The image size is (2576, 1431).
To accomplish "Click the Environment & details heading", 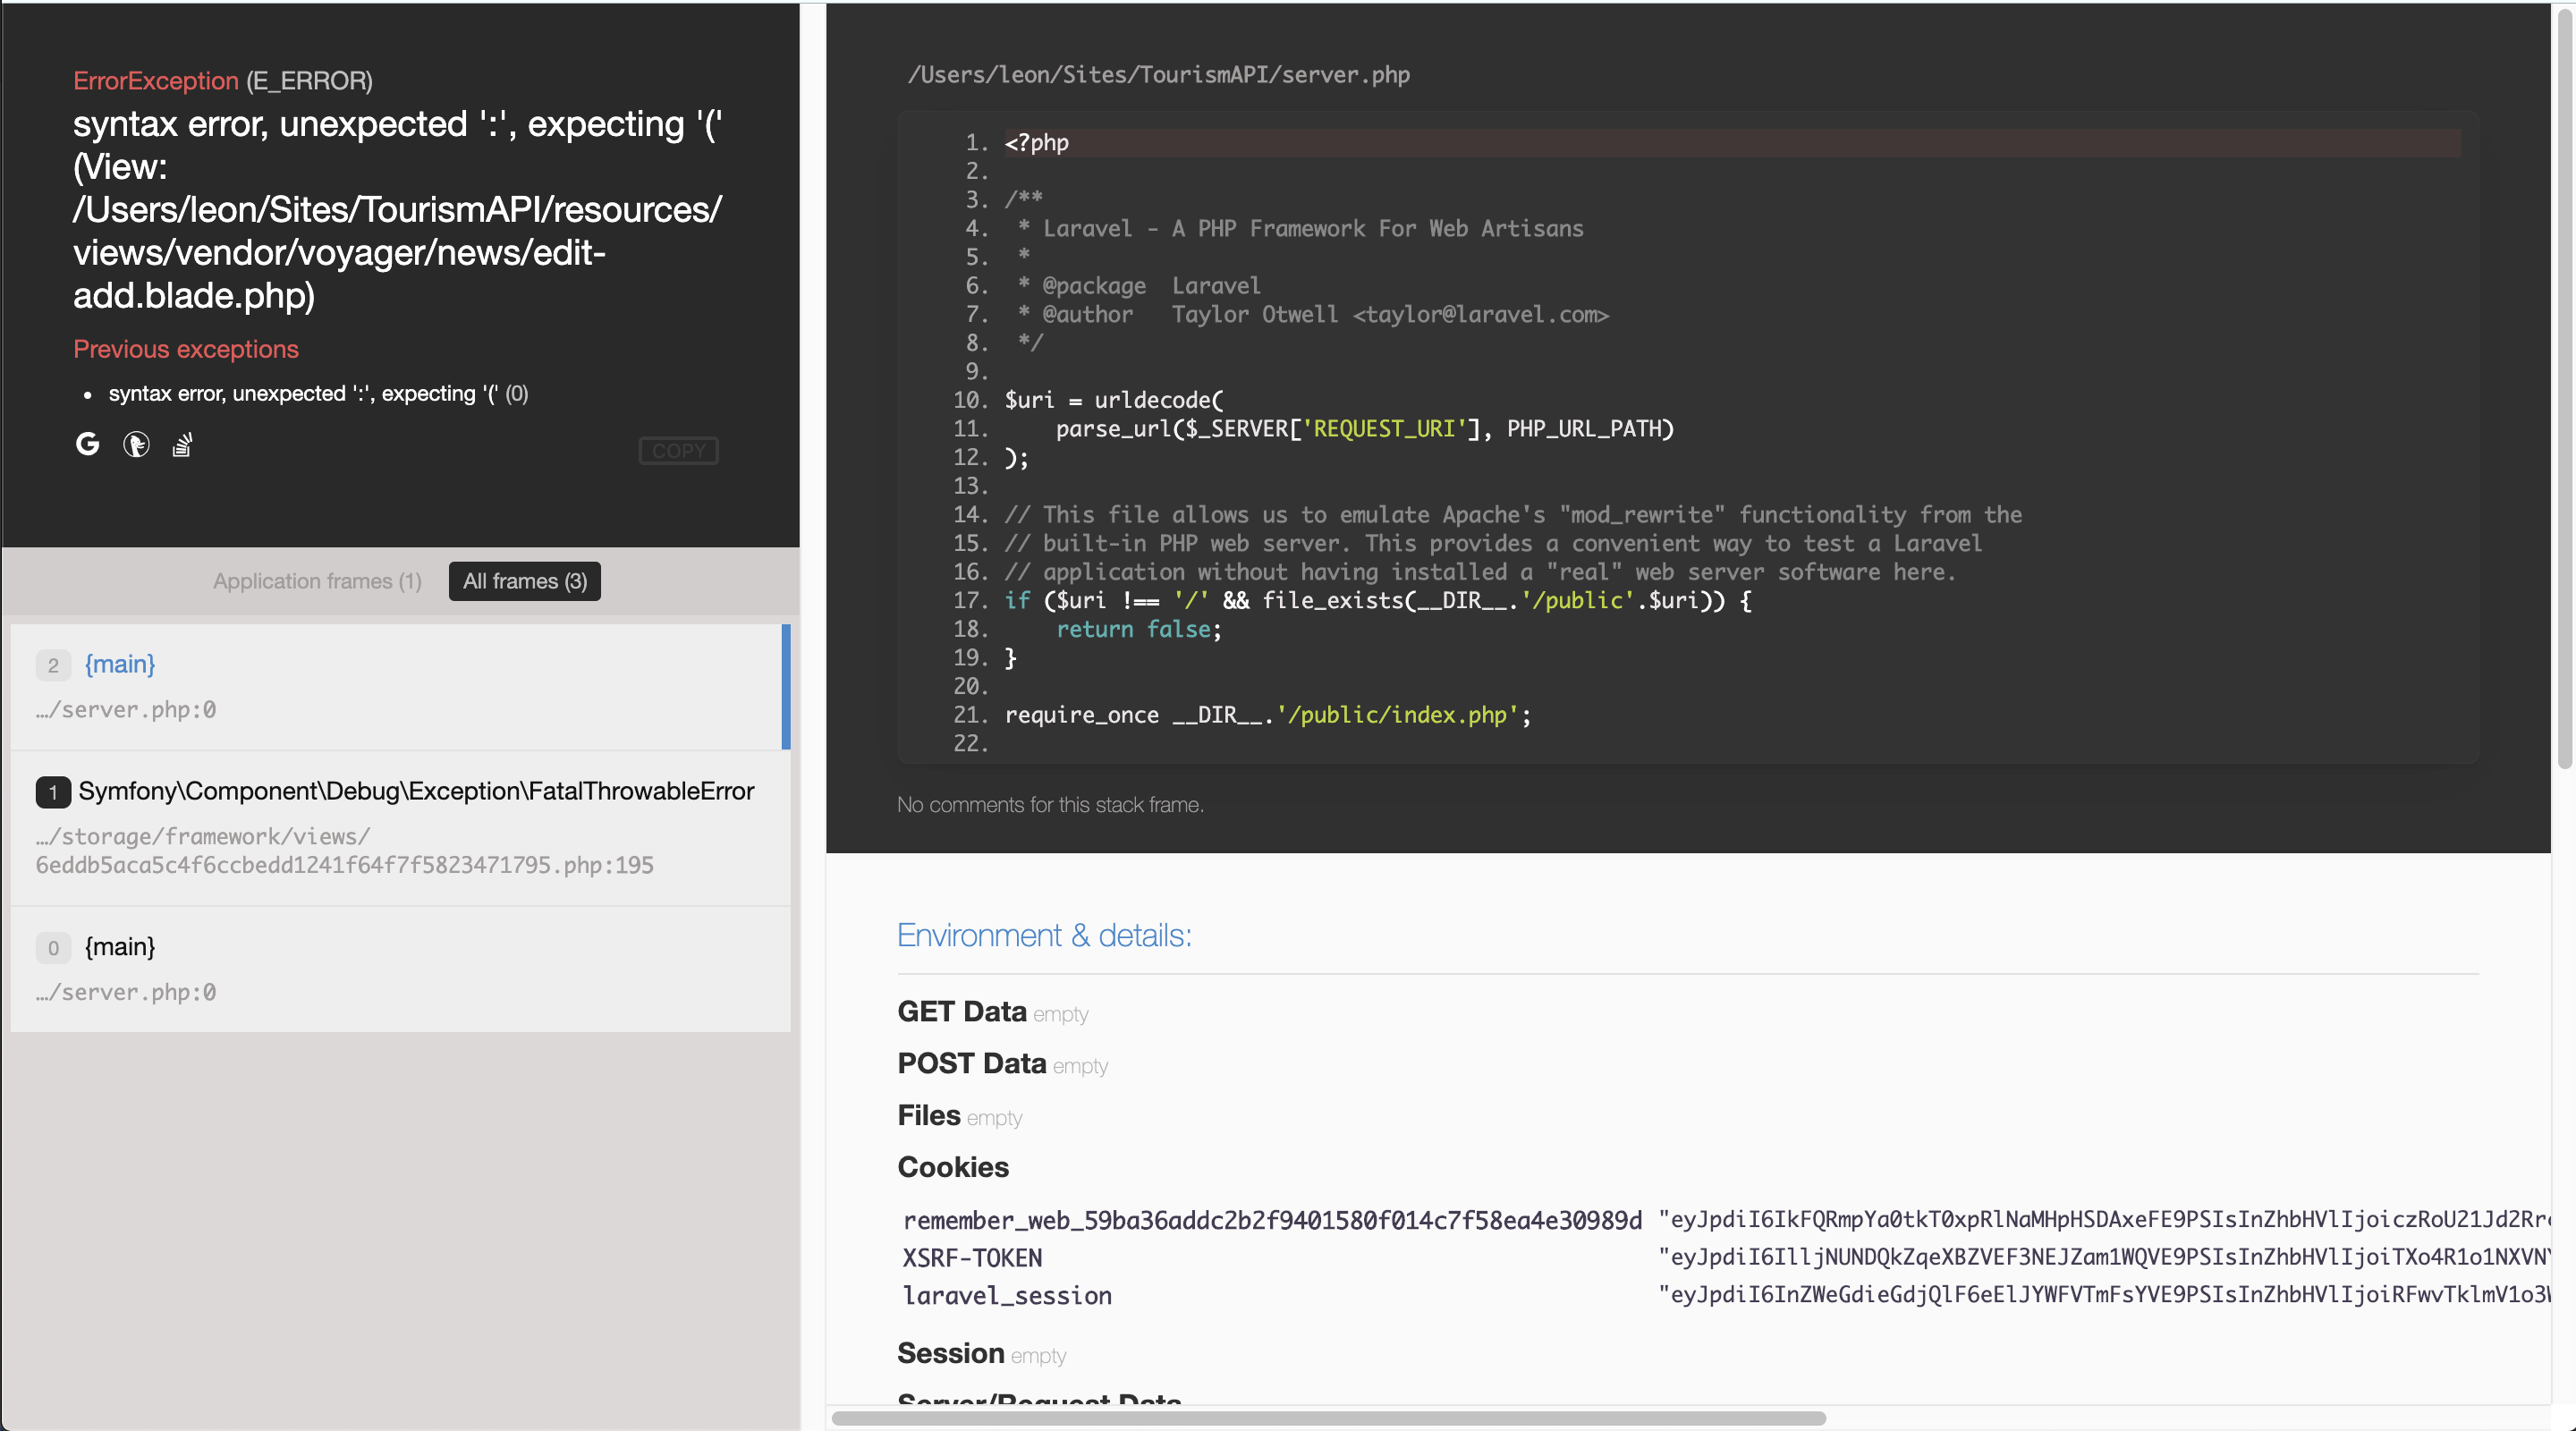I will tap(1044, 935).
